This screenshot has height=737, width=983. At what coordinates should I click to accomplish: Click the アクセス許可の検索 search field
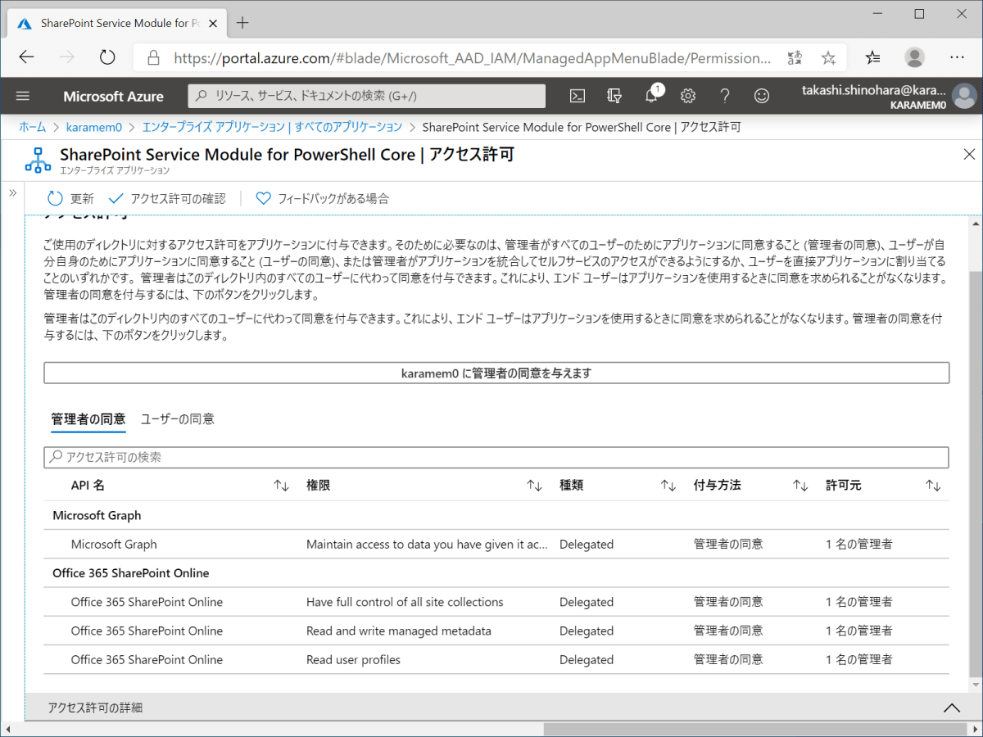click(496, 457)
